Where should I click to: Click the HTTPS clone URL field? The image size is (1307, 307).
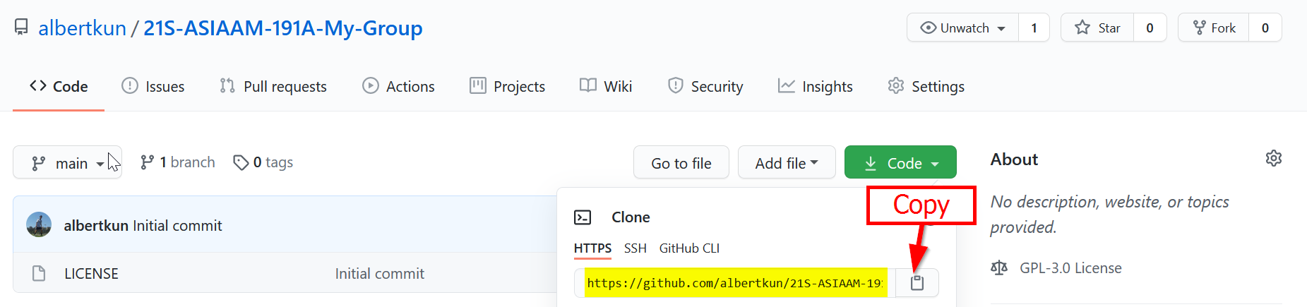coord(734,283)
